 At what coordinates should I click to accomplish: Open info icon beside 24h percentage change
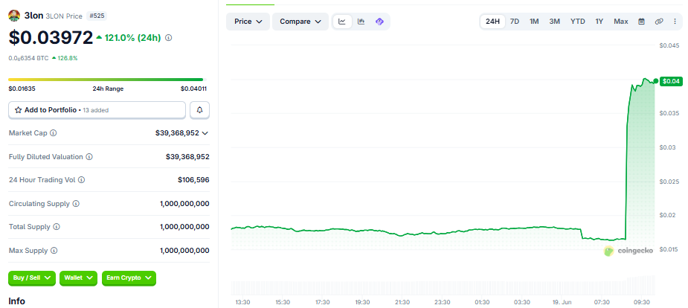tap(169, 38)
